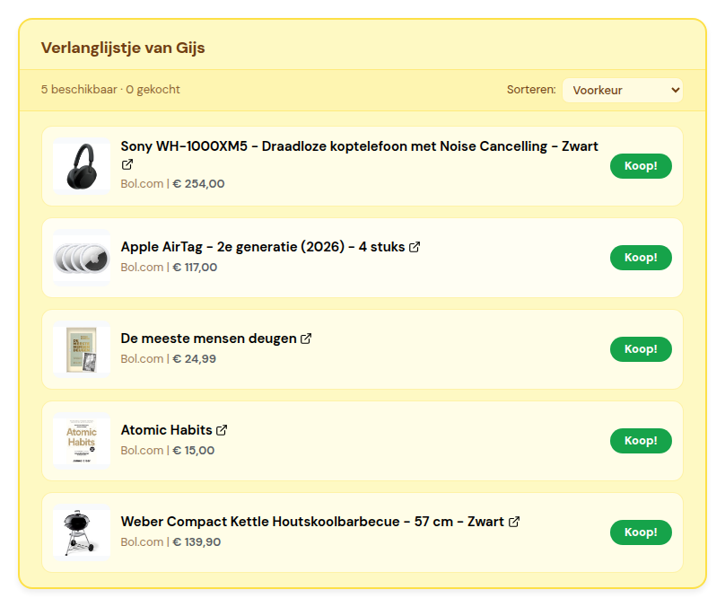Click external link icon for Weber Compact Kettle
The width and height of the screenshot is (725, 607).
tap(514, 522)
